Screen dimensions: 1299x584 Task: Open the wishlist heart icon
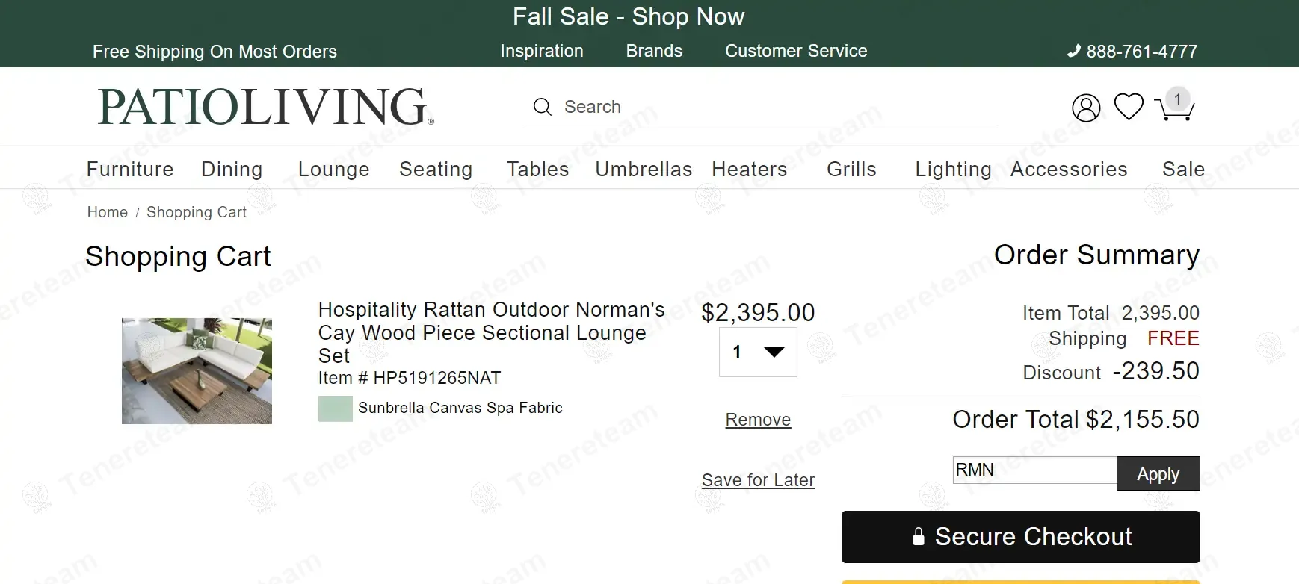[x=1129, y=106]
